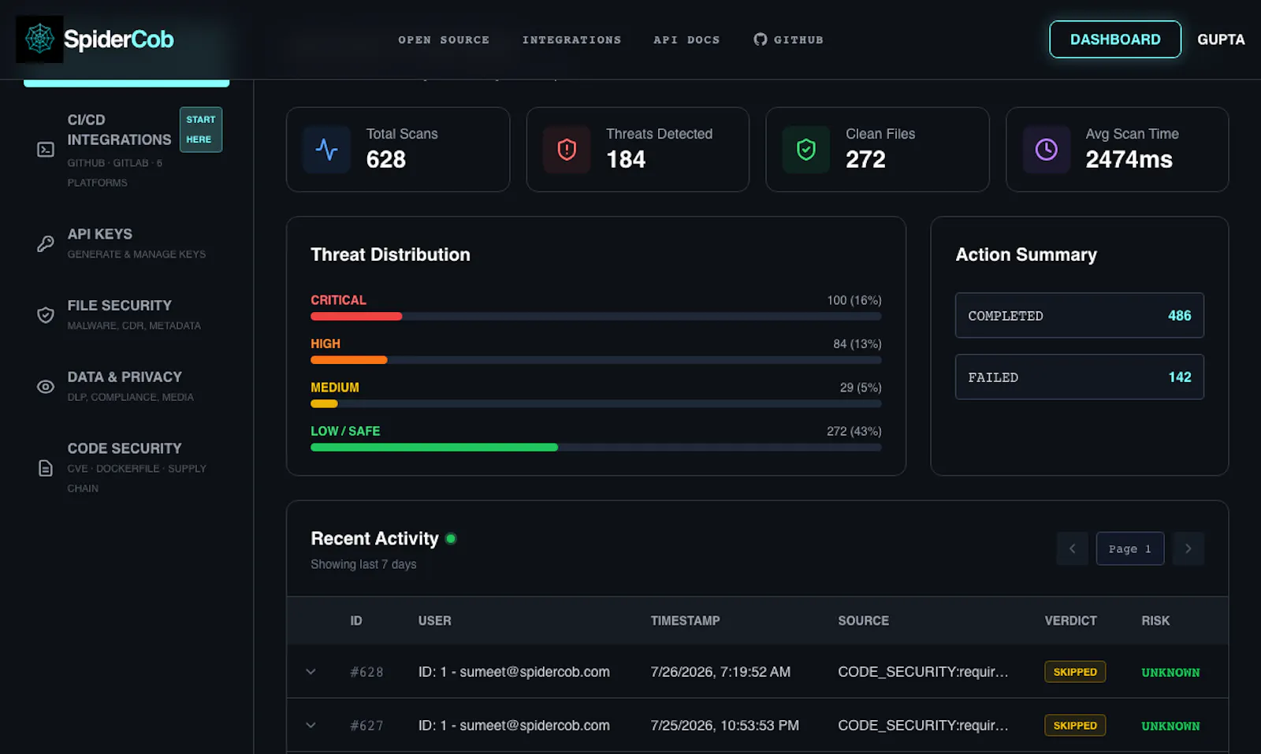1261x754 pixels.
Task: Expand activity row #628
Action: (x=311, y=672)
